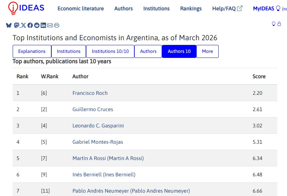The width and height of the screenshot is (287, 196).
Task: Share page on LinkedIn
Action: [x=43, y=25]
